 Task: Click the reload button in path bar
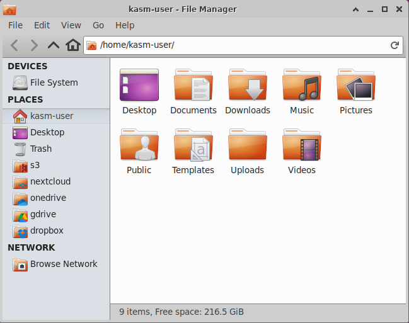395,45
